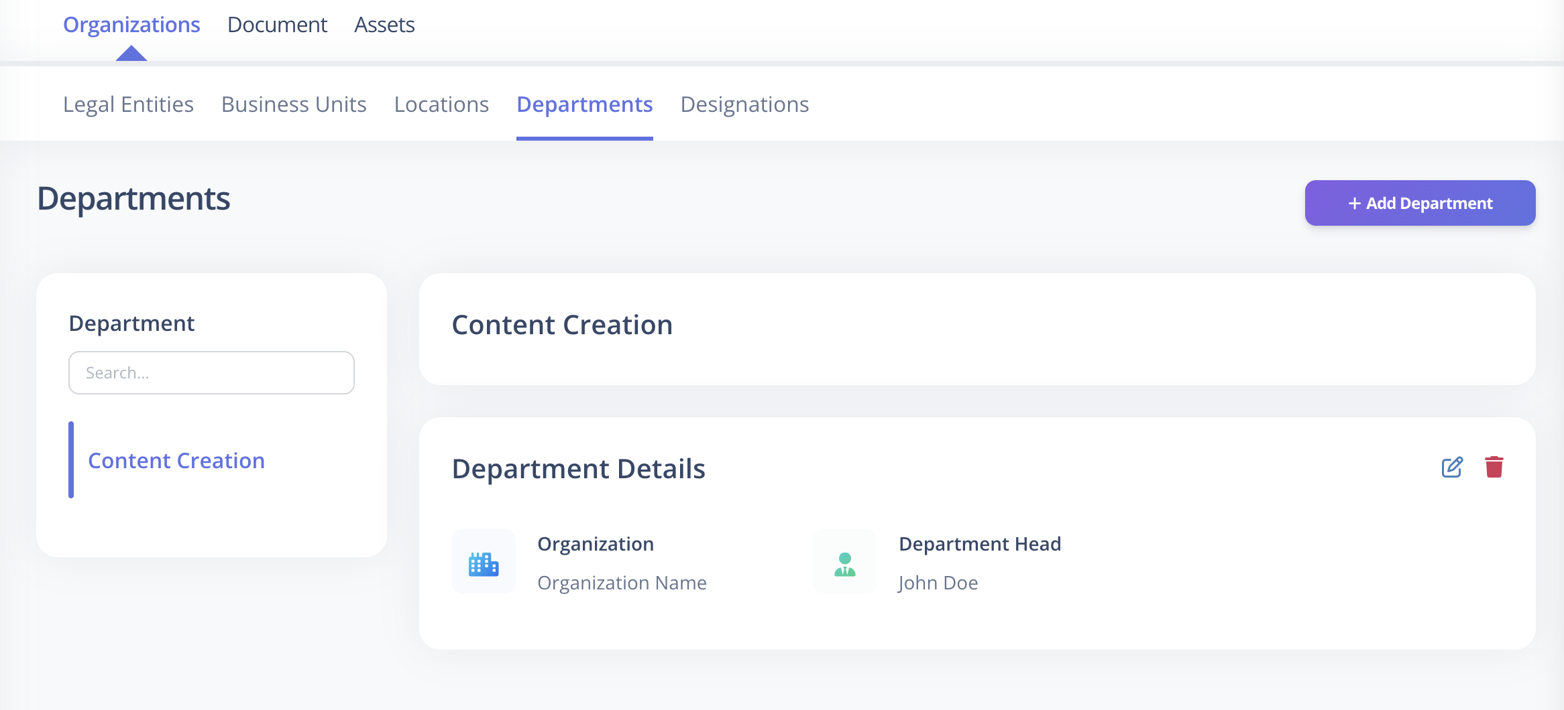This screenshot has height=710, width=1564.
Task: Focus the department Search field
Action: (x=211, y=372)
